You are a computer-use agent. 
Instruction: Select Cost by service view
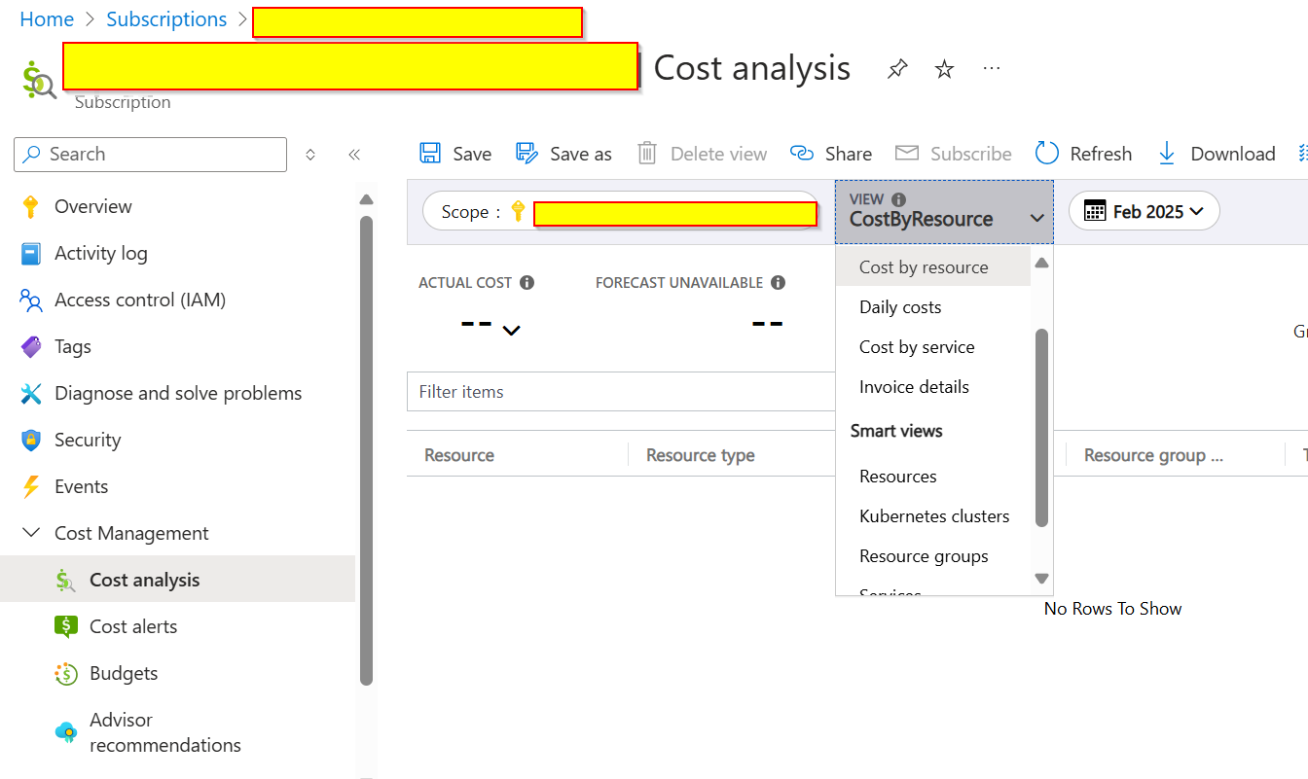click(x=933, y=347)
